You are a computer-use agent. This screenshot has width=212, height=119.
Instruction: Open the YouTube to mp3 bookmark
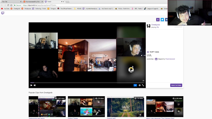(106, 9)
